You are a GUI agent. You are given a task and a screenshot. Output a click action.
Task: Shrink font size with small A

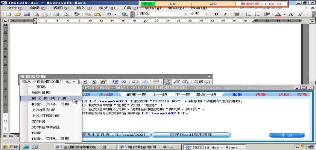click(300, 14)
